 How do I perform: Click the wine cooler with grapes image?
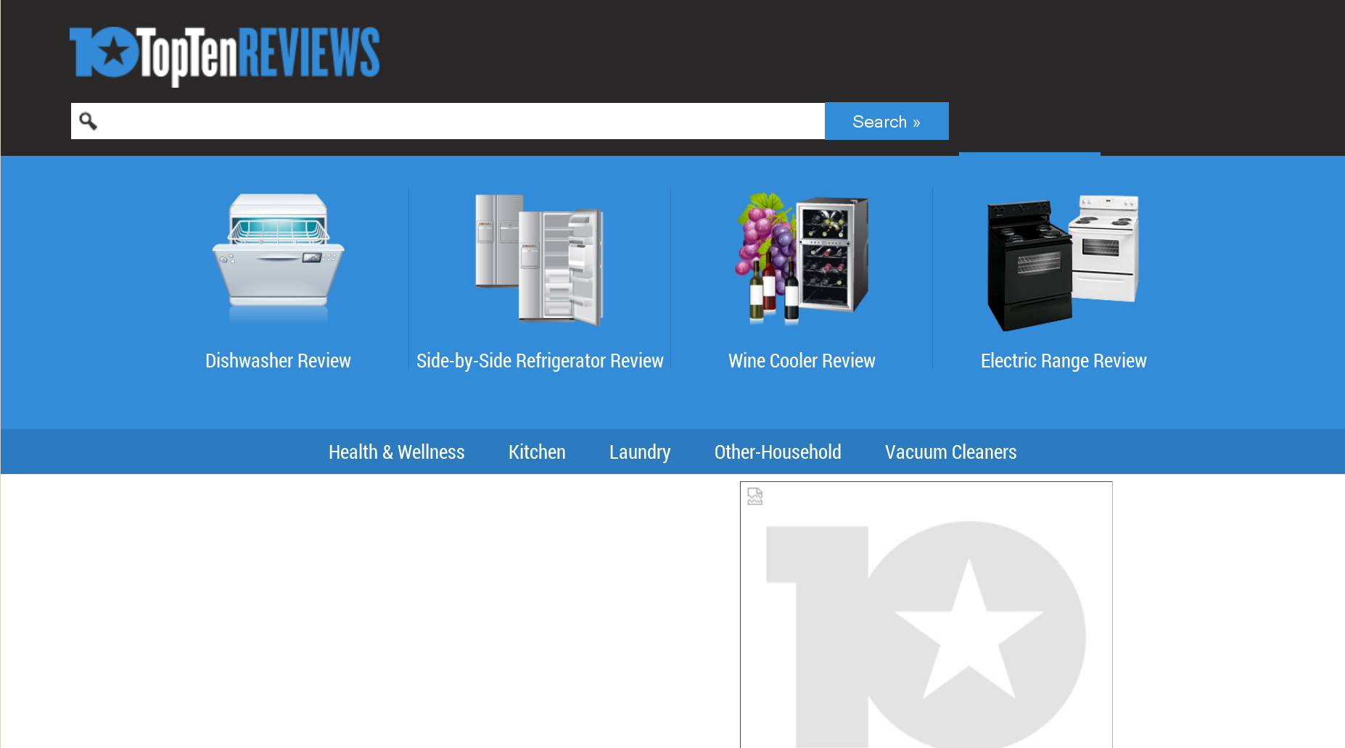click(802, 258)
